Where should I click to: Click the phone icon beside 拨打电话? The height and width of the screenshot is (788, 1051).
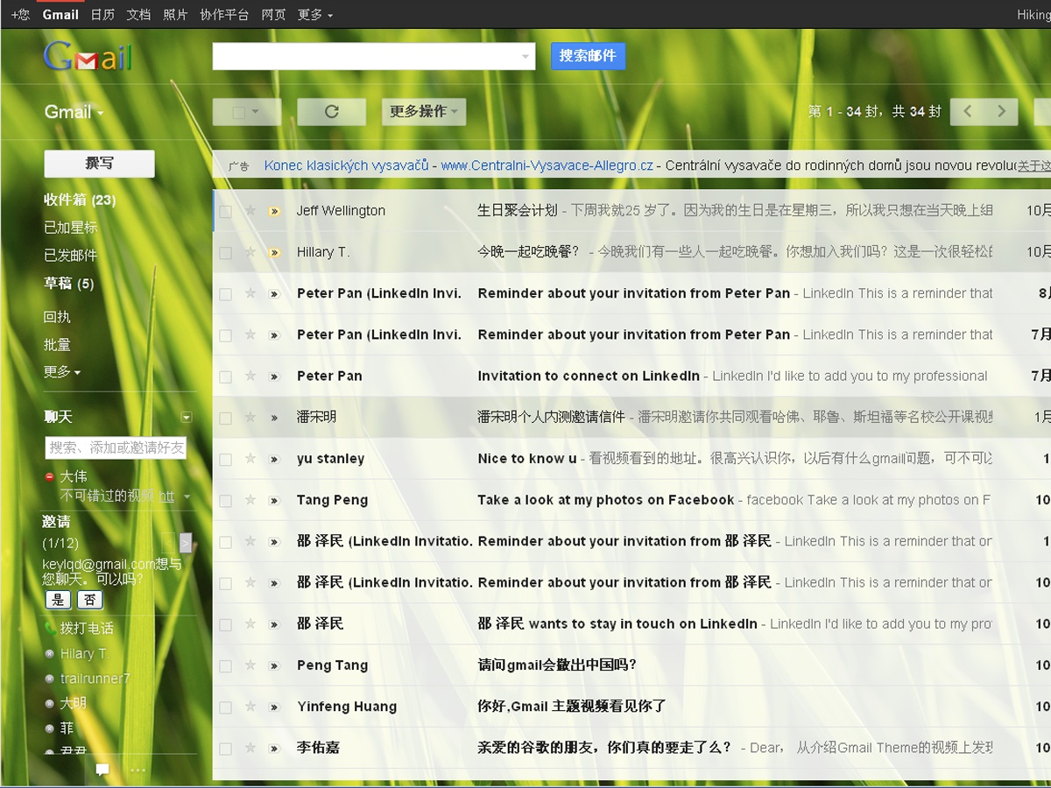pos(50,629)
